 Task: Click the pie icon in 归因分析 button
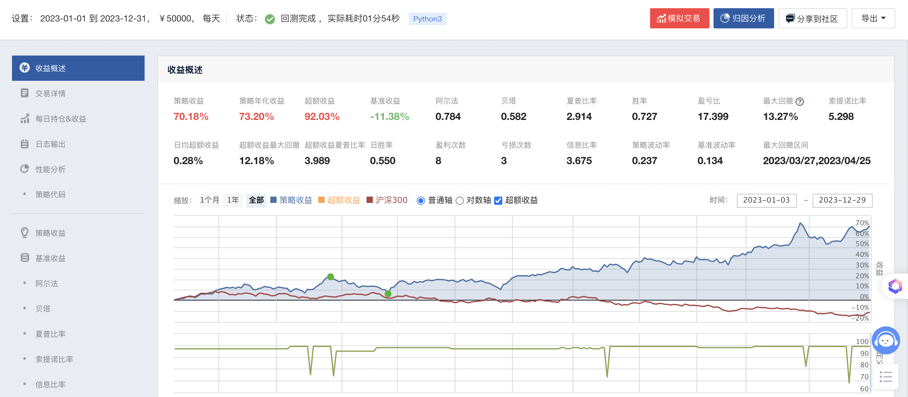[x=725, y=18]
